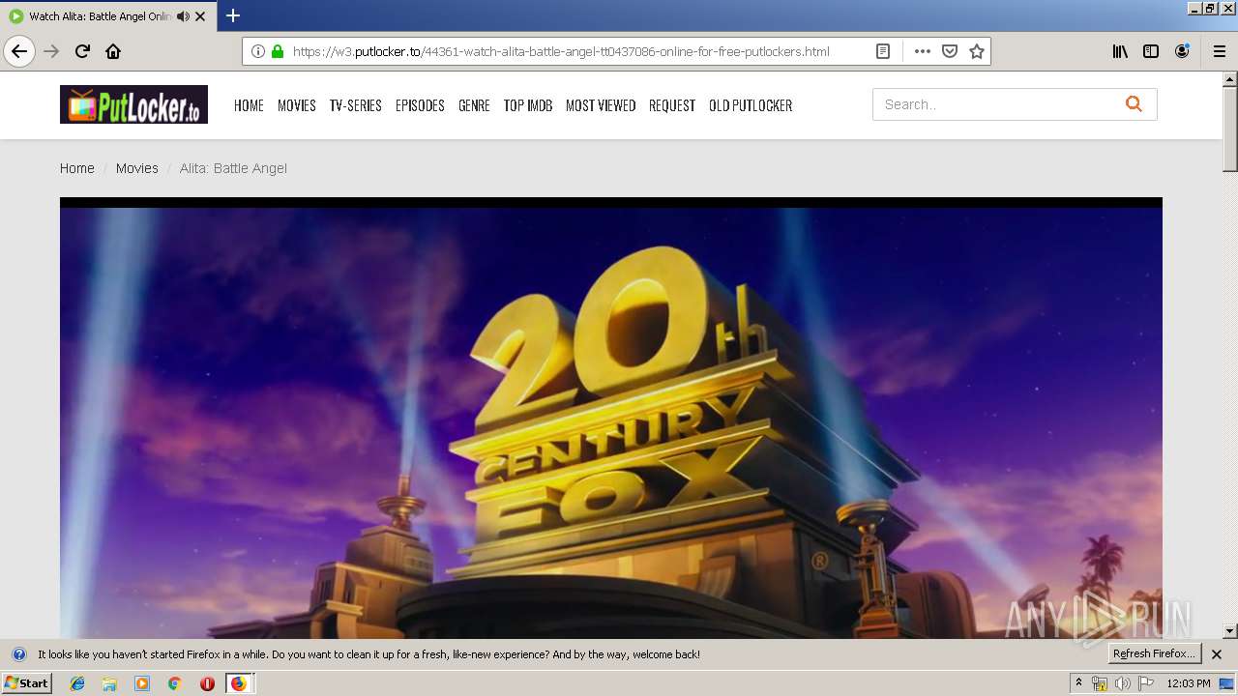Open the Firefox hamburger menu
The width and height of the screenshot is (1238, 696).
[1220, 51]
